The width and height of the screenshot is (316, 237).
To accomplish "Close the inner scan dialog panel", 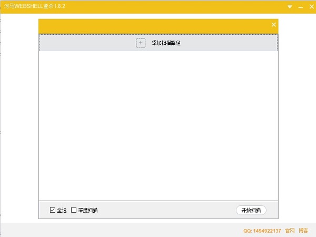I will point(273,25).
